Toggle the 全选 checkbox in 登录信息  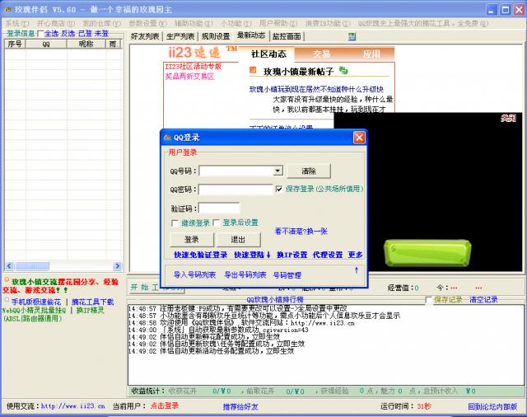pos(40,34)
